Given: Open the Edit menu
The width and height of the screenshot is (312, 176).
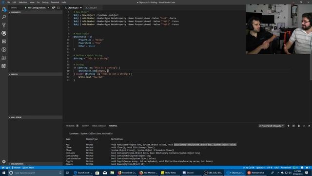Looking at the screenshot, I should (14, 2).
